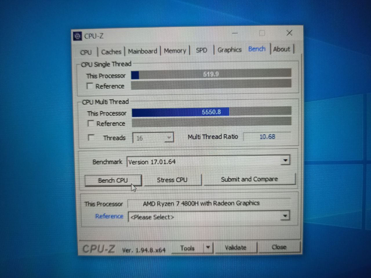
Task: Click the Multi Thread Ratio value 10.68
Action: click(x=267, y=137)
